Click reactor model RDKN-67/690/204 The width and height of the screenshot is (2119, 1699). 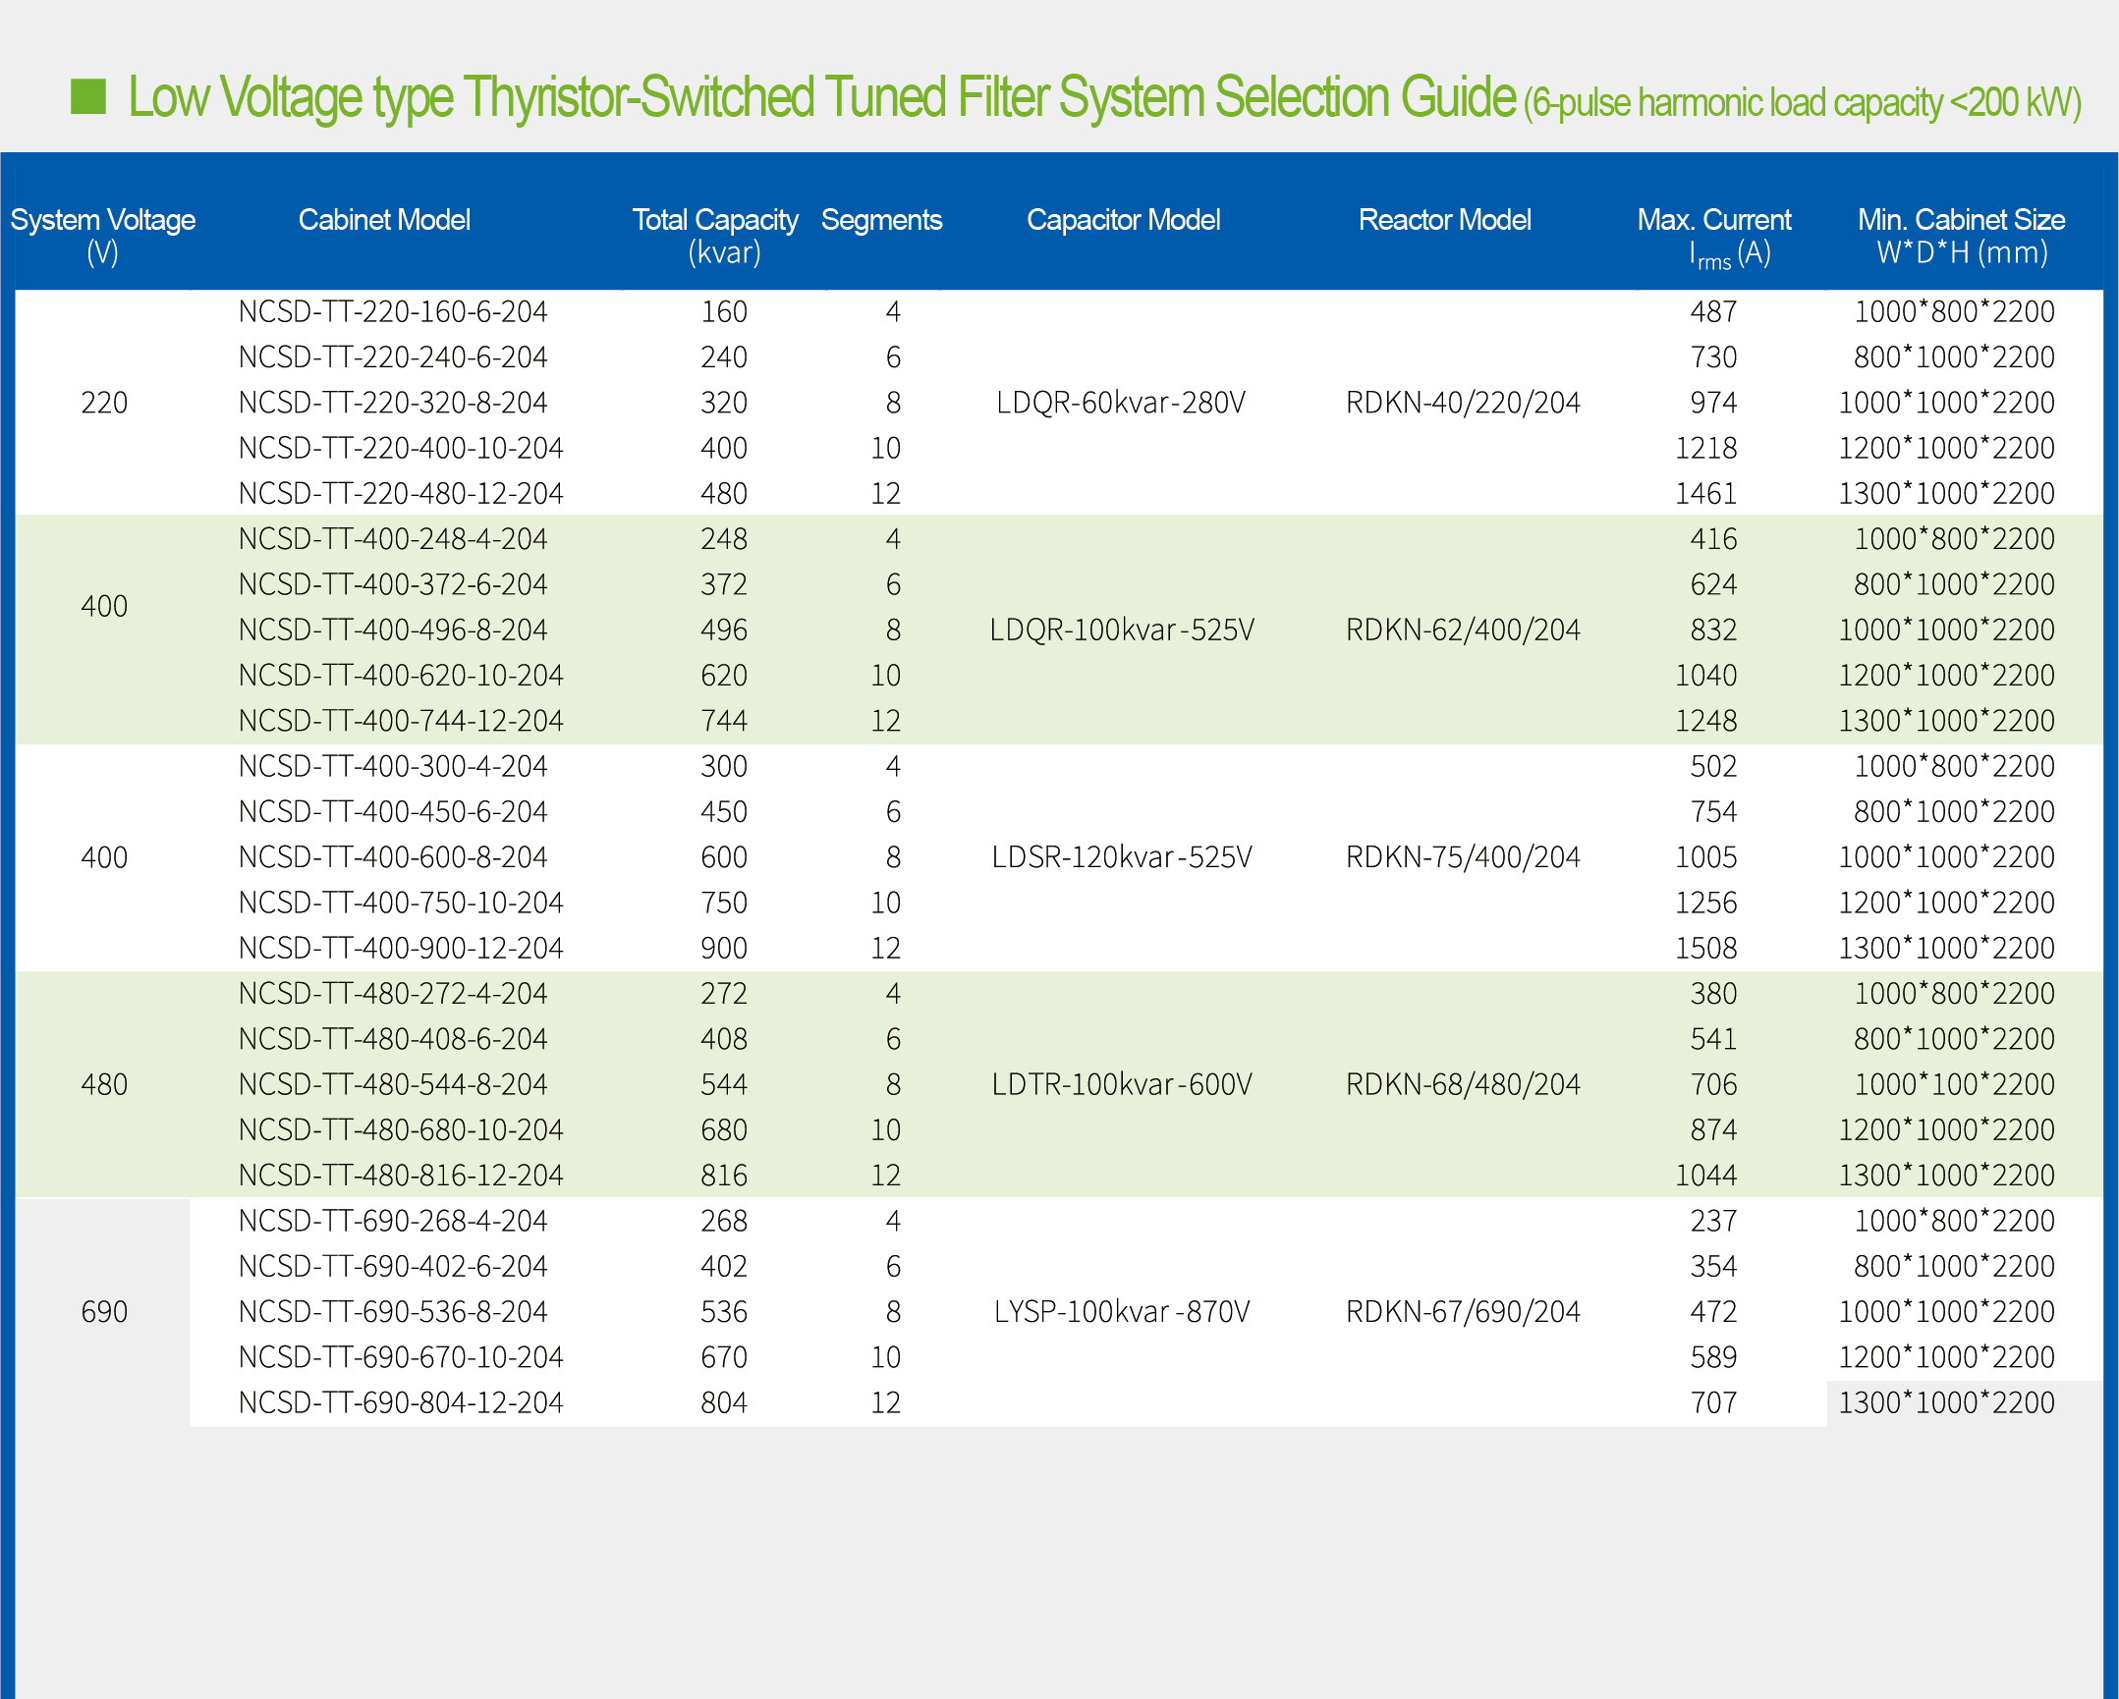coord(1463,1312)
